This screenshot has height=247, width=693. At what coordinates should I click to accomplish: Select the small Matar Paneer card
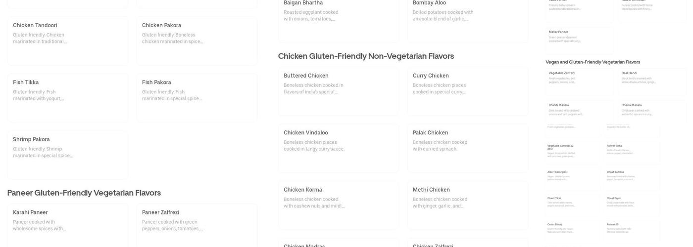[x=579, y=40]
